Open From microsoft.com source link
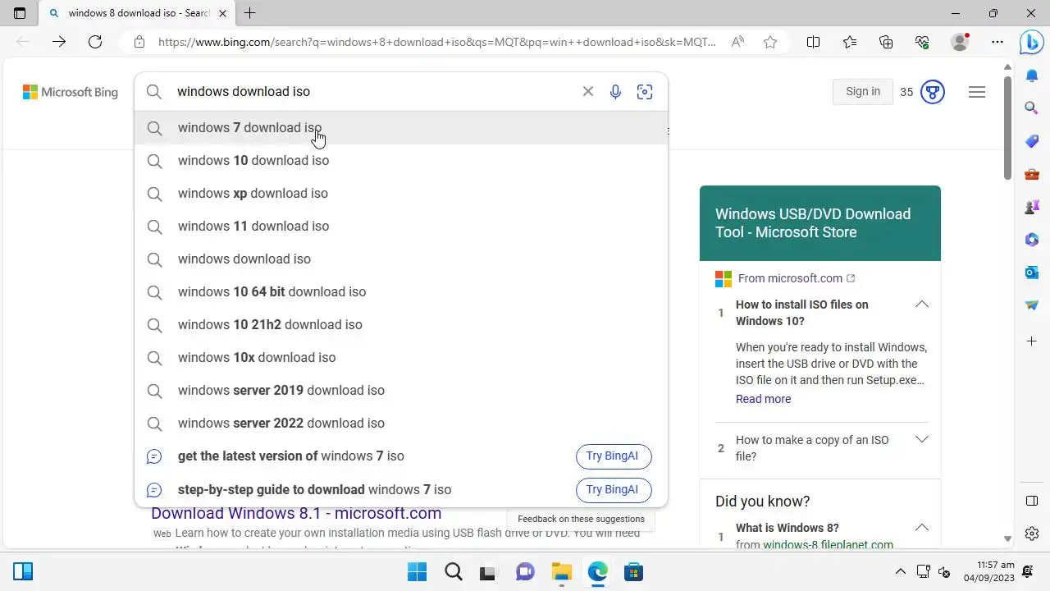Screen dimensions: 1050x591 [x=790, y=278]
